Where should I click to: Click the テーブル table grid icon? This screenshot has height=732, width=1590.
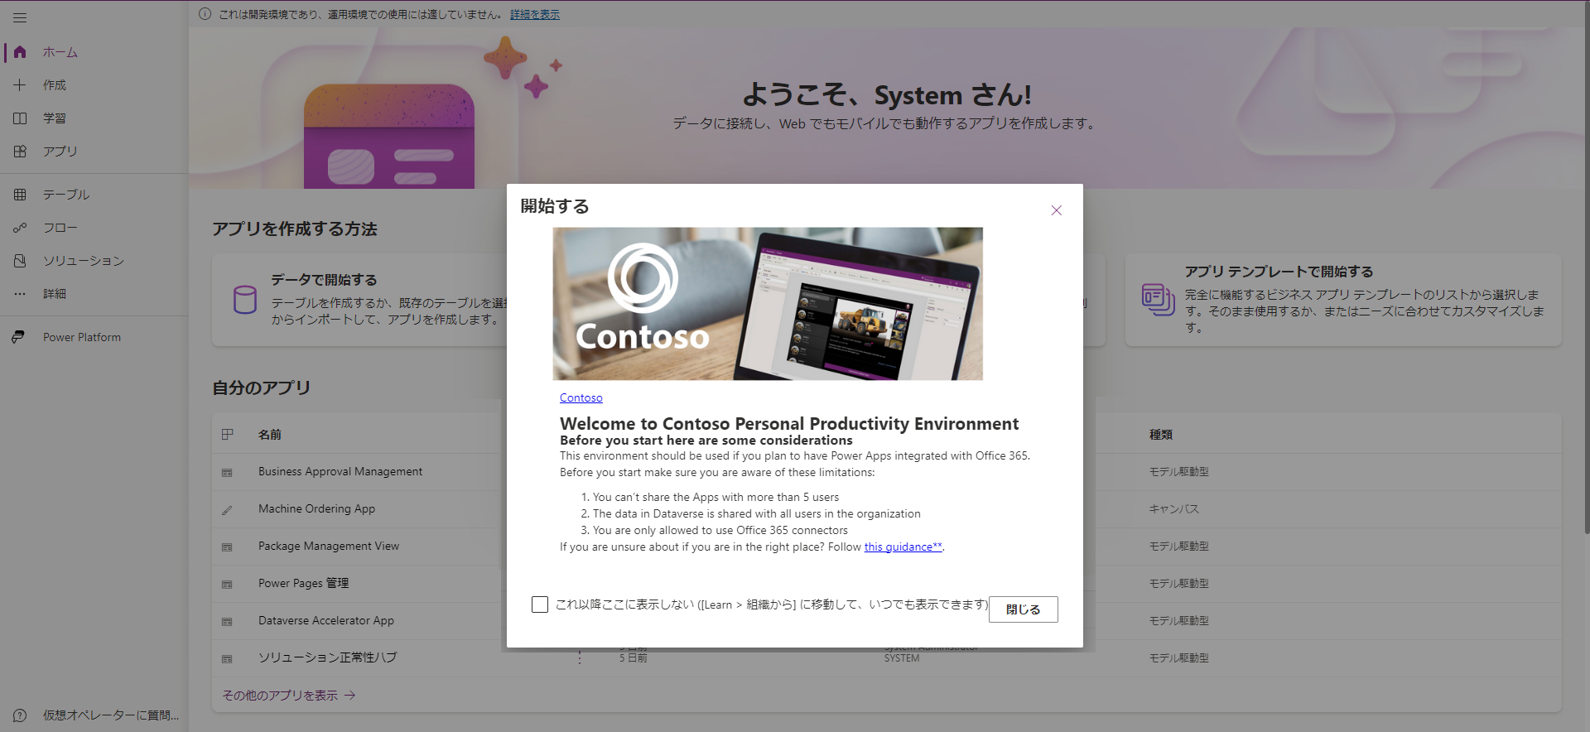pyautogui.click(x=20, y=195)
